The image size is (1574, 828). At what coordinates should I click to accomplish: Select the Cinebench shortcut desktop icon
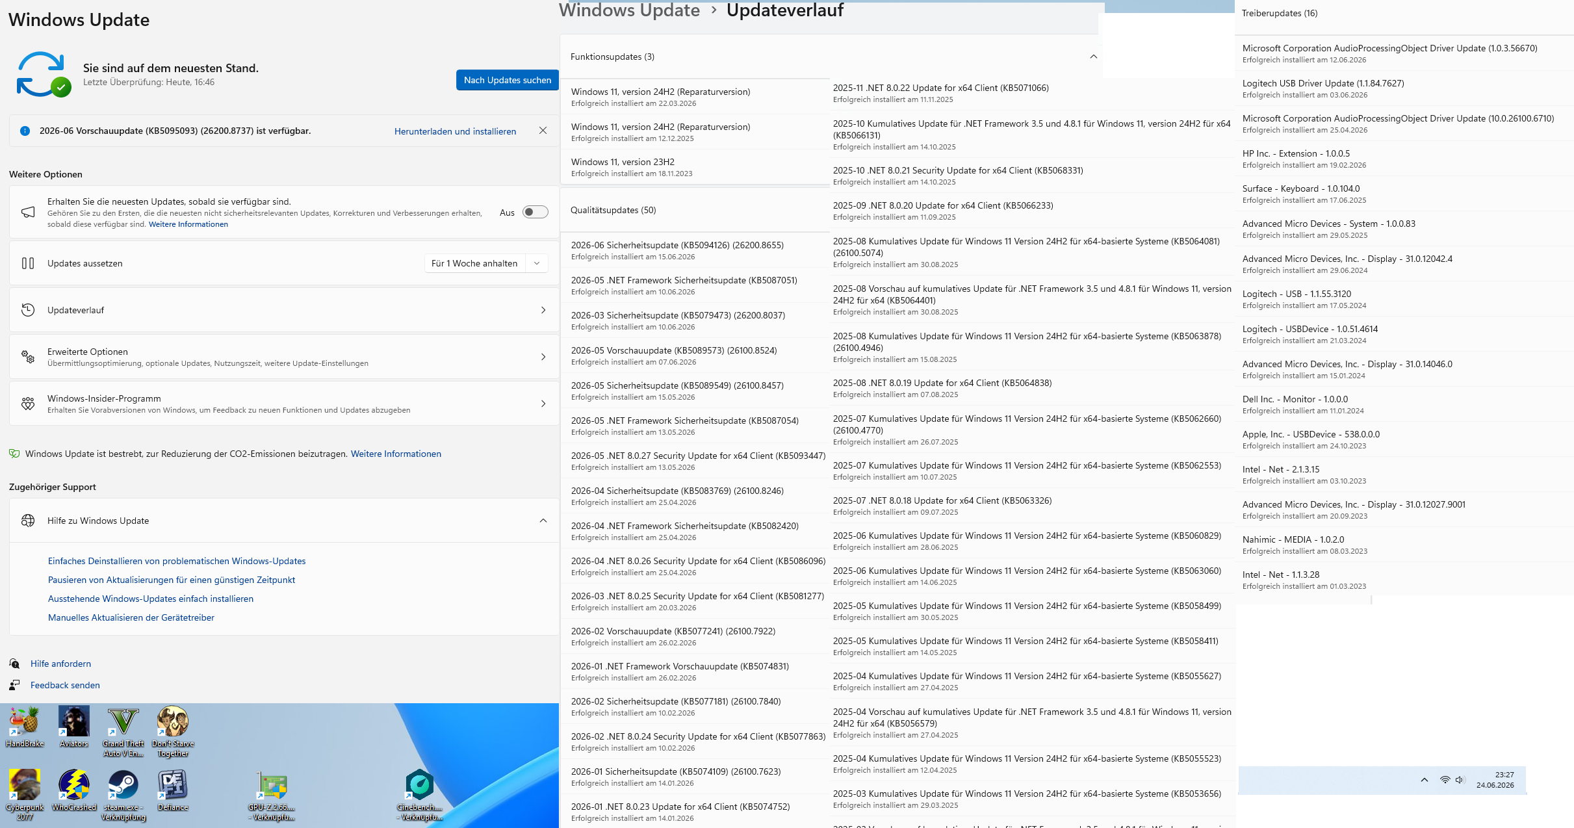(x=420, y=796)
